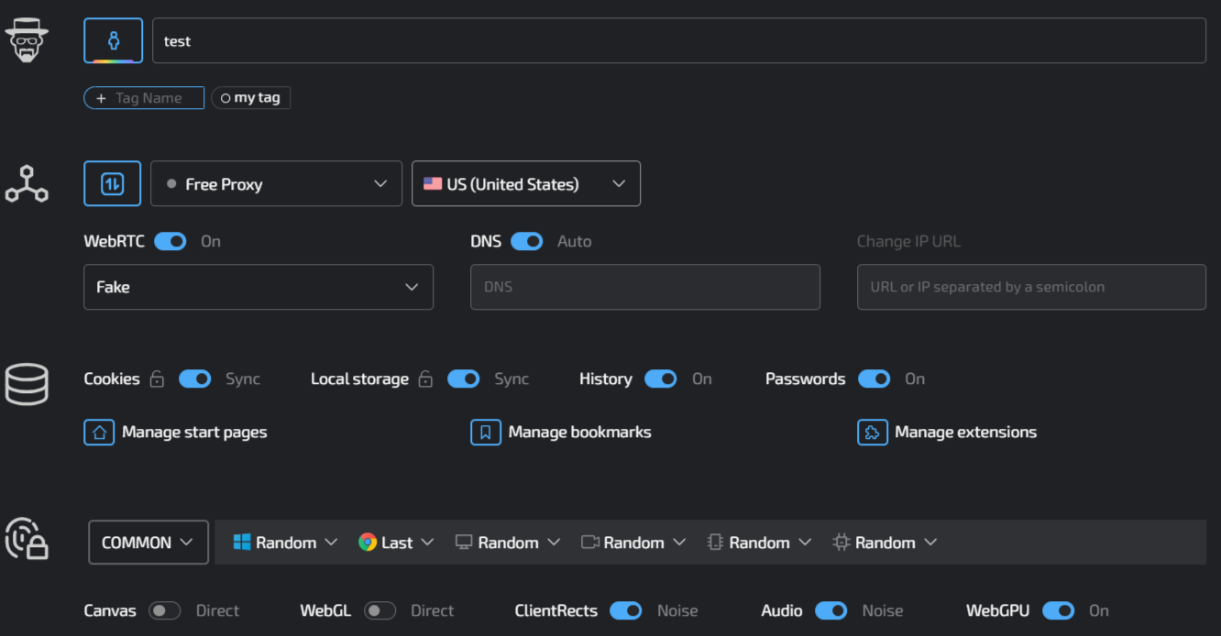The height and width of the screenshot is (636, 1221).
Task: Click the Chrome browser icon near Last
Action: (x=367, y=542)
